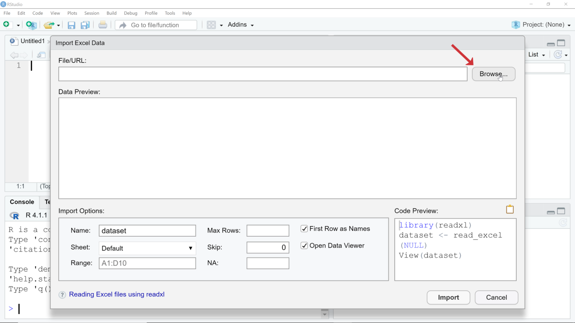Open the Project: (None) menu
The image size is (575, 323).
[547, 25]
